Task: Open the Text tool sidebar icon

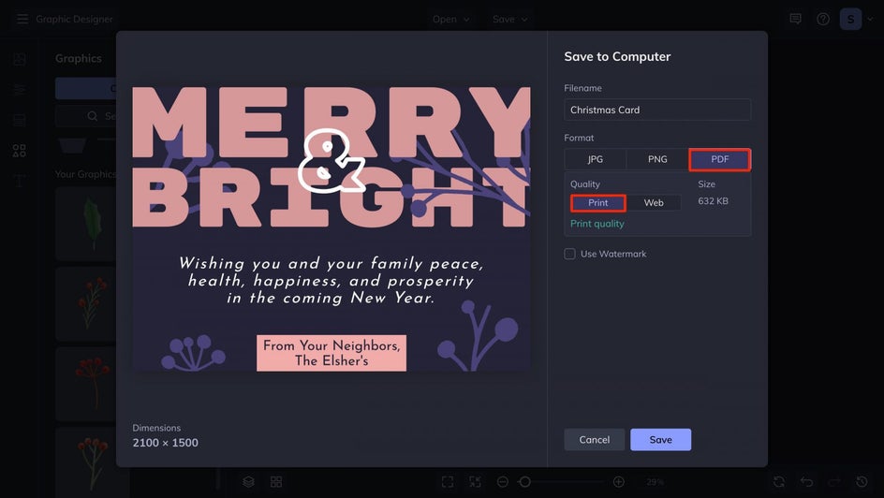Action: pyautogui.click(x=19, y=181)
